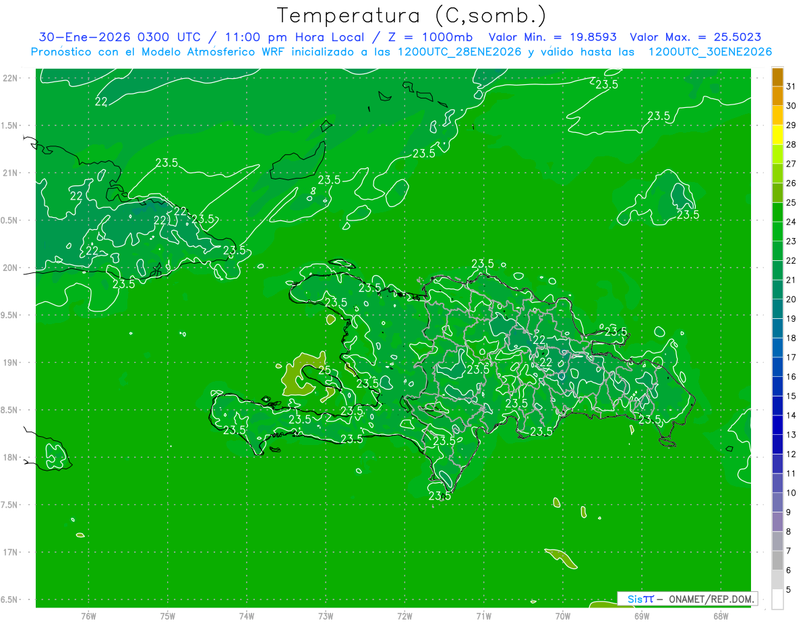The height and width of the screenshot is (625, 809).
Task: Click the '68W' longitude axis label
Action: coord(721,616)
